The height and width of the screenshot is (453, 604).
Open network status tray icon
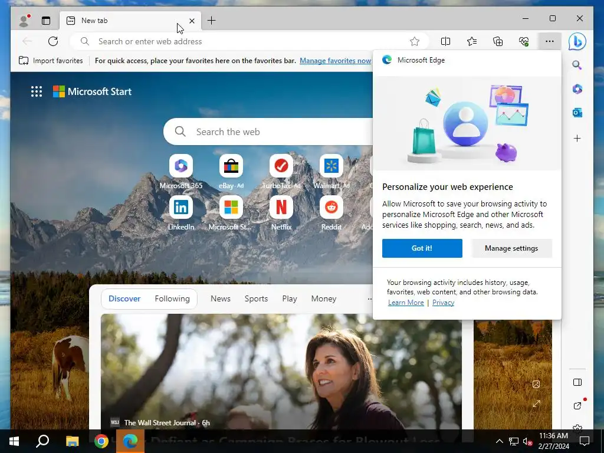(x=514, y=441)
